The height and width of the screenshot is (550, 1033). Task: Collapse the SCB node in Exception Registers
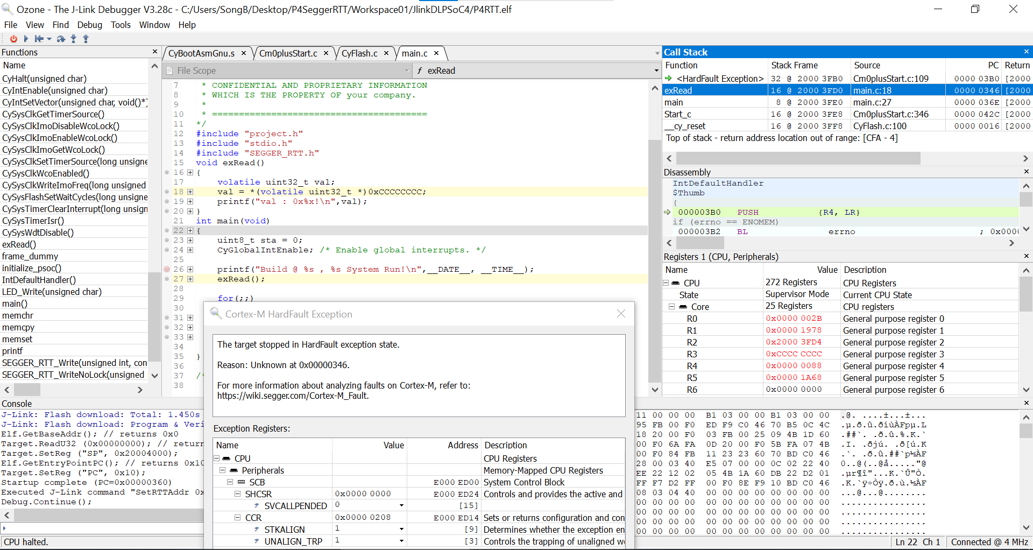click(x=230, y=482)
